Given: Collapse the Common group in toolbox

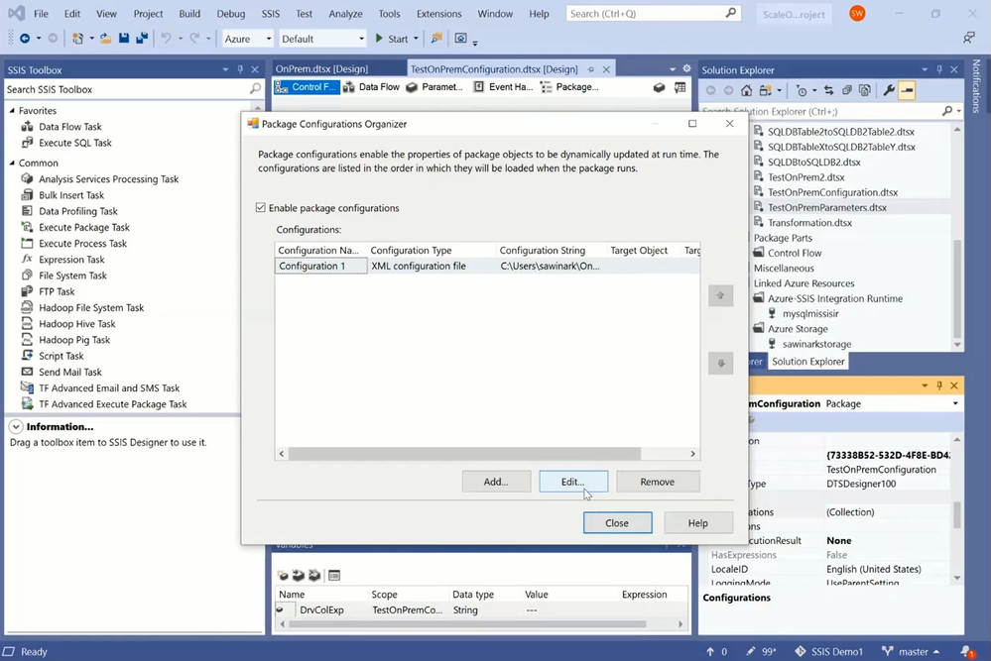Looking at the screenshot, I should (12, 163).
